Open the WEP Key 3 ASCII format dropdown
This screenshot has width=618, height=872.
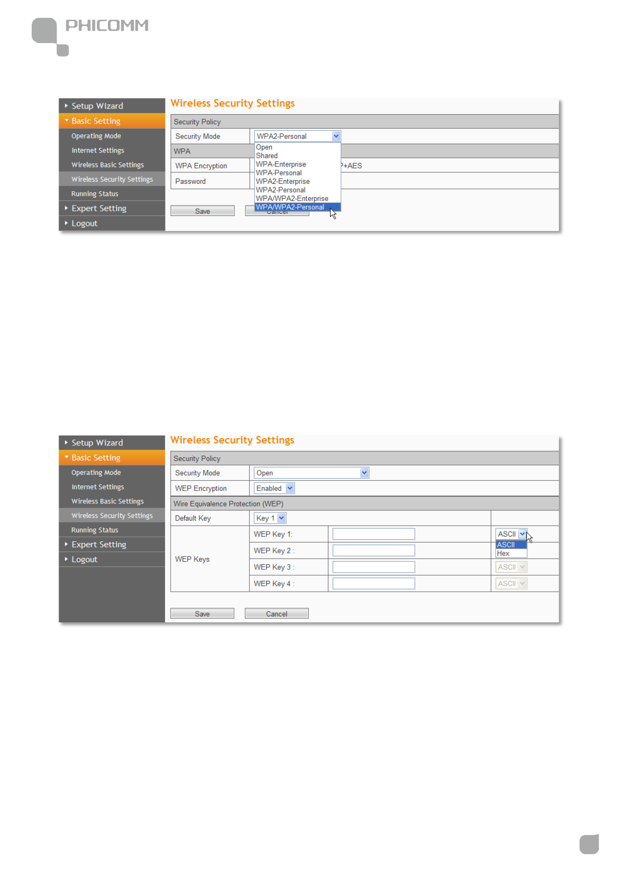pos(511,567)
